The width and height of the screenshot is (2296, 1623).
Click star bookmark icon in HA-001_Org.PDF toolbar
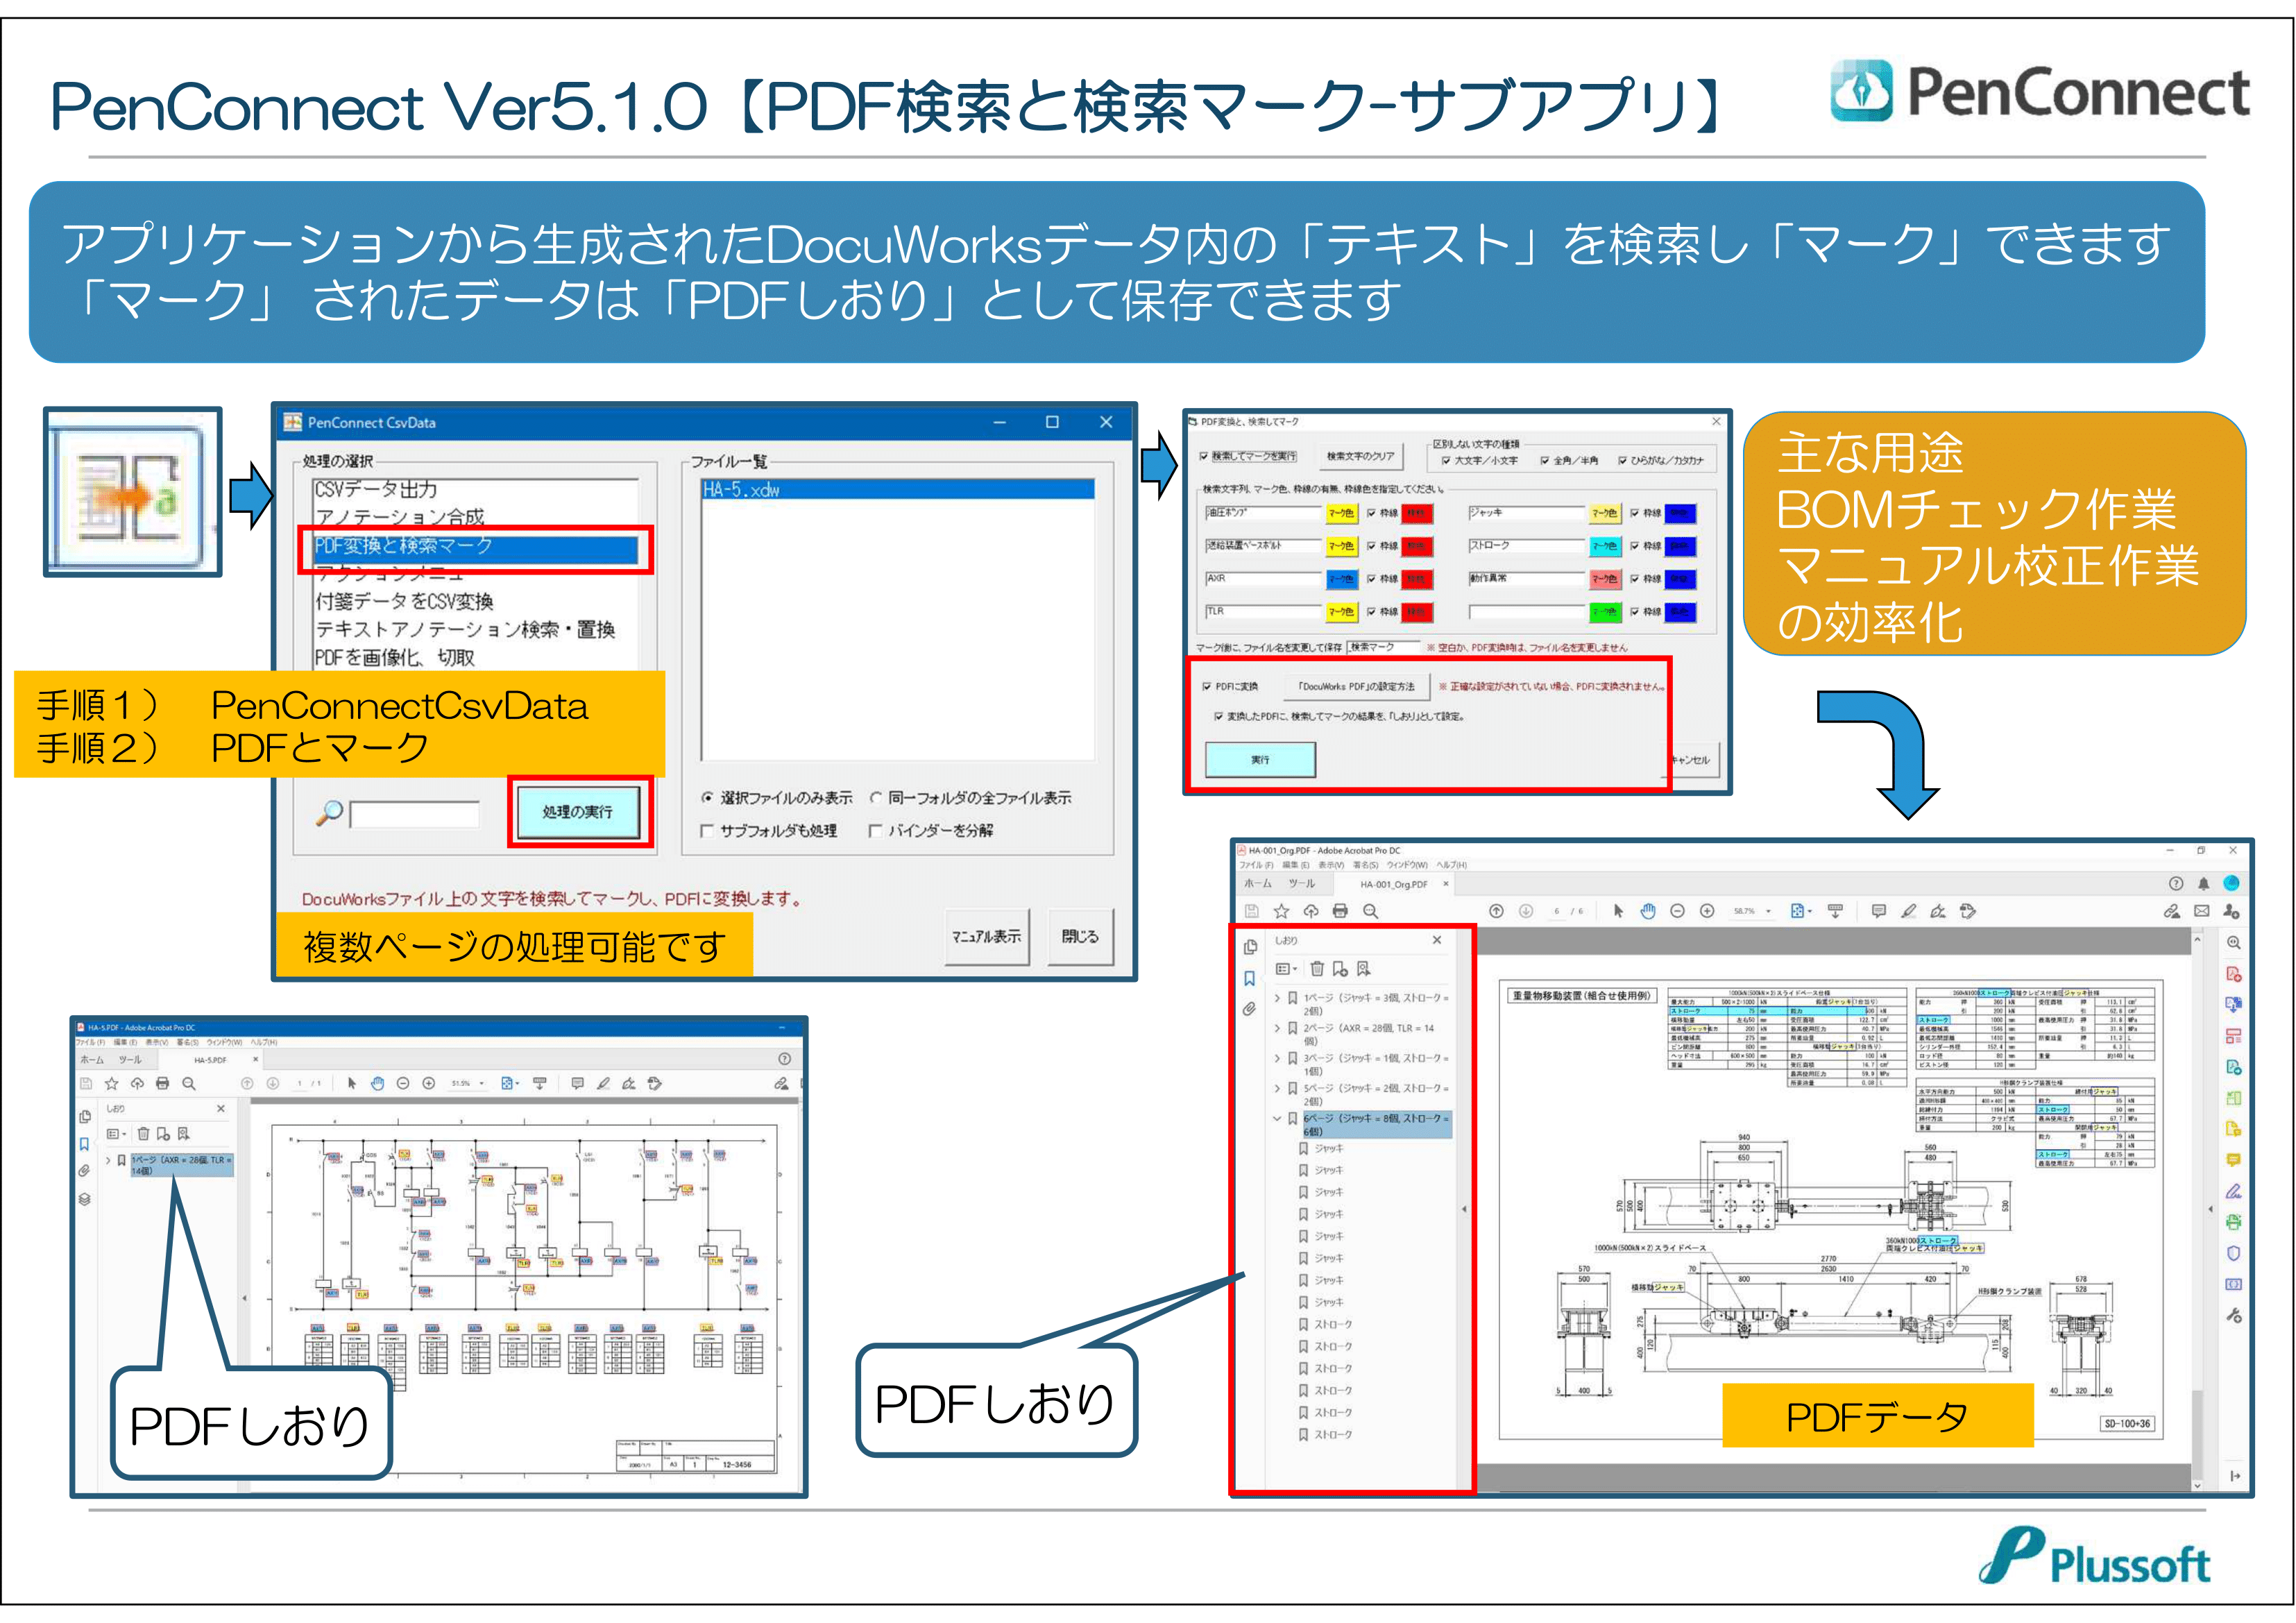tap(1281, 911)
